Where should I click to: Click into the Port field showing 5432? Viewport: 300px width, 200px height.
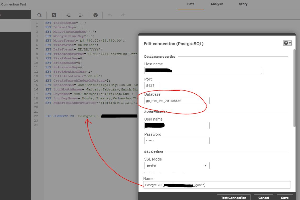coord(153,85)
